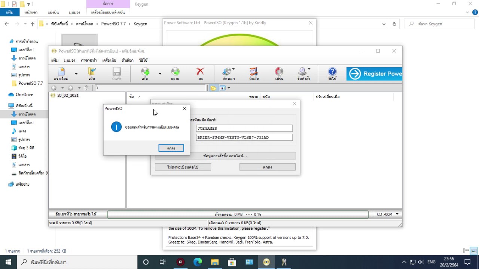Click the serial number input field
The image size is (479, 269).
[x=244, y=137]
